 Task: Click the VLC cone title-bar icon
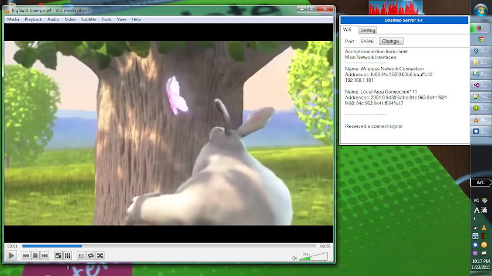tap(7, 11)
